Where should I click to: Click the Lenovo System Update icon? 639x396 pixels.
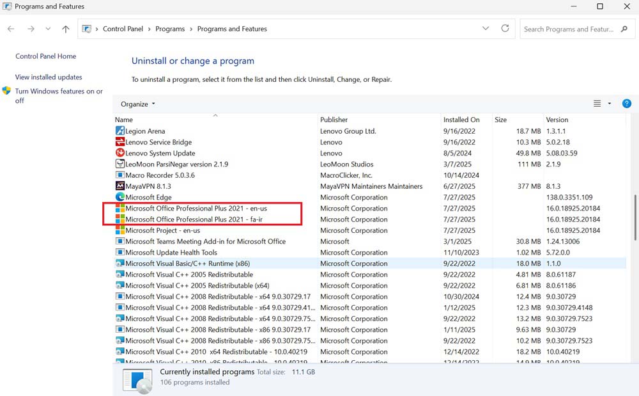tap(119, 153)
